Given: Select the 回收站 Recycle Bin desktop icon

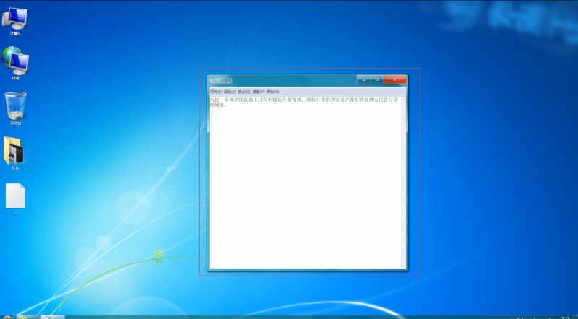Looking at the screenshot, I should coord(15,108).
